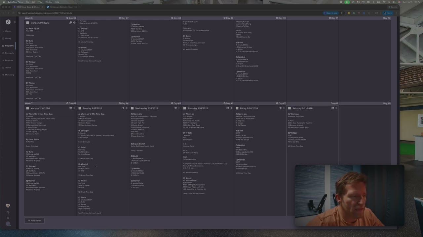Viewport: 423px width, 237px height.
Task: Click the TrueCoach logo in sidebar
Action: tap(8, 22)
